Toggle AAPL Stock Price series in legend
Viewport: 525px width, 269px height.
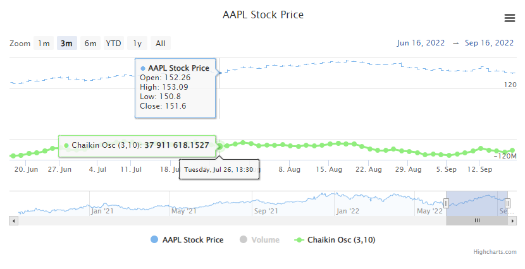192,240
